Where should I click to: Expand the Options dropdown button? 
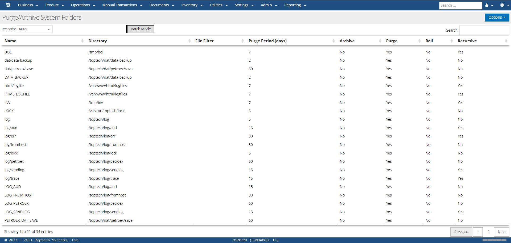click(x=497, y=17)
